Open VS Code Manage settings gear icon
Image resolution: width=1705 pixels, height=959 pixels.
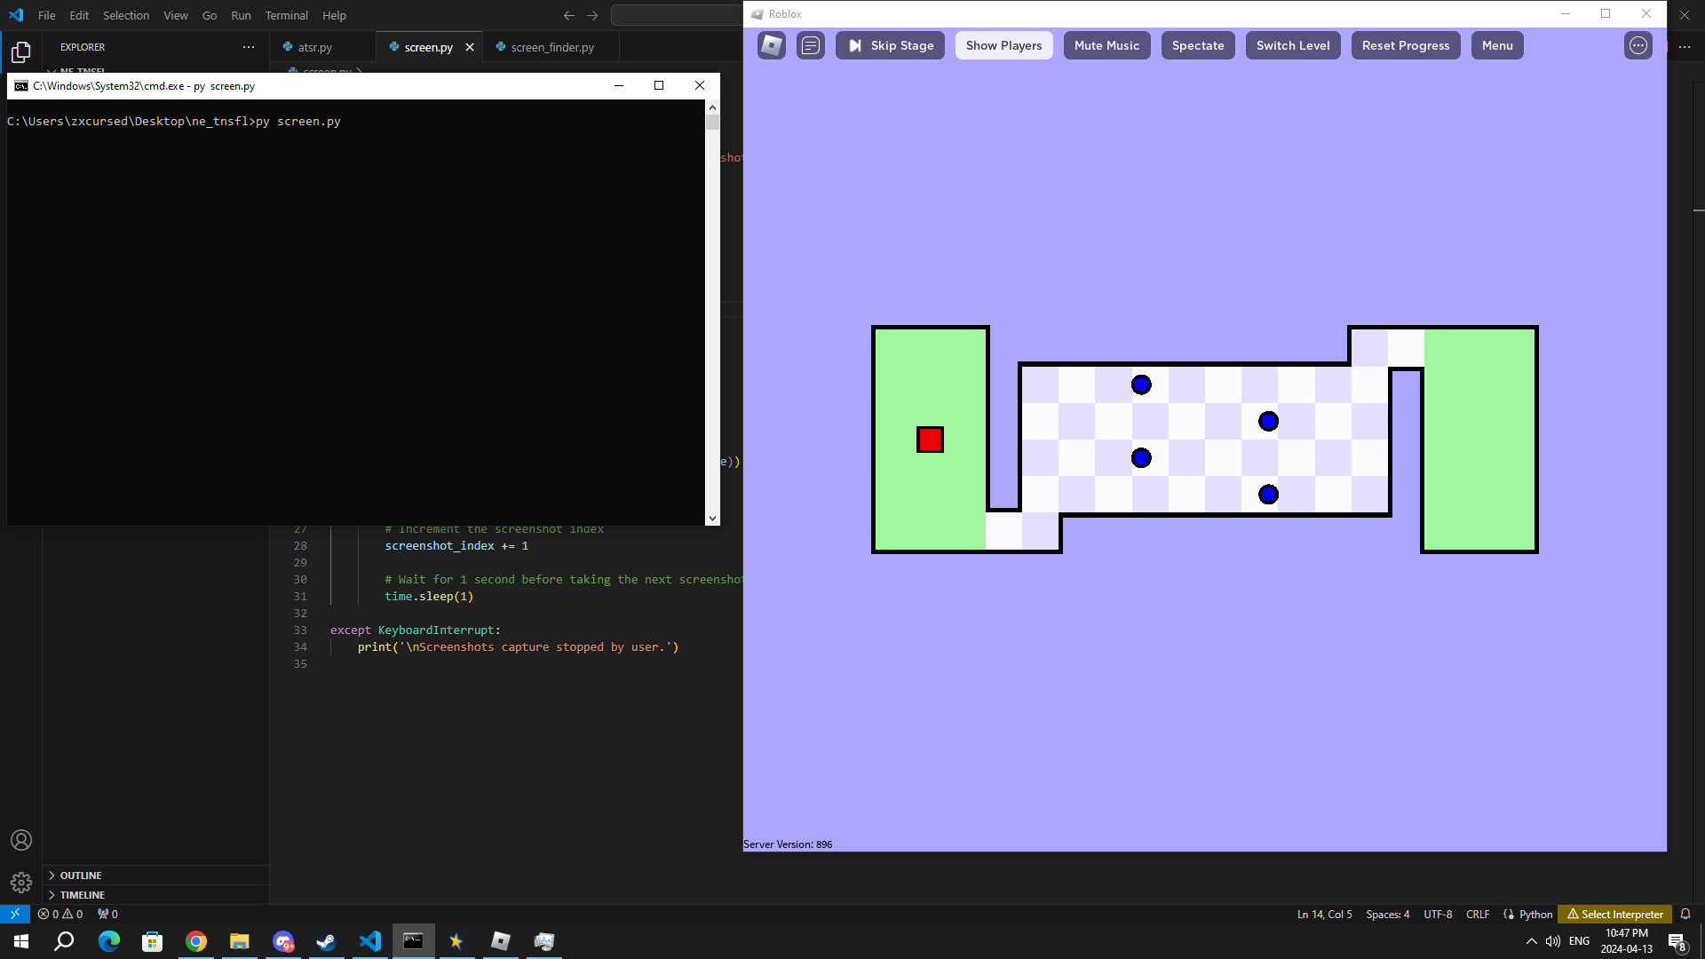(x=20, y=882)
